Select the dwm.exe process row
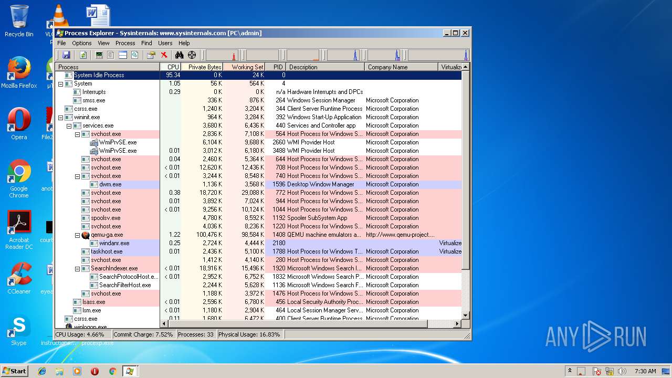The image size is (672, 378). point(258,184)
